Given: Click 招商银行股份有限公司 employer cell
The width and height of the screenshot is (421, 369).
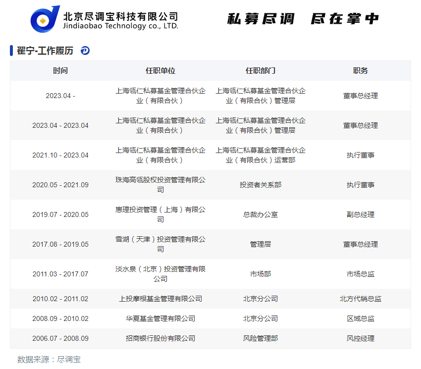Looking at the screenshot, I should (160, 338).
